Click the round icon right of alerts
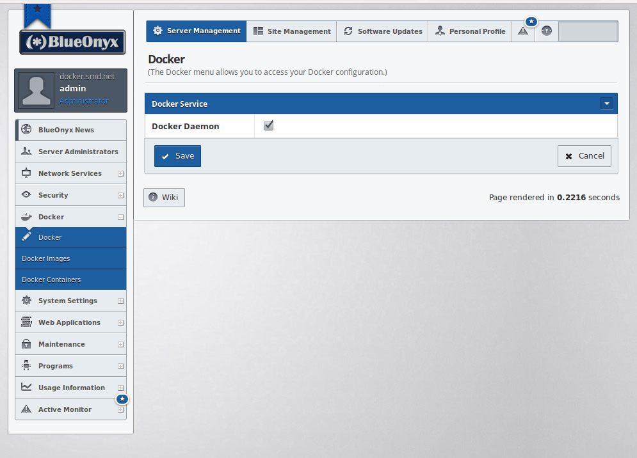 pyautogui.click(x=547, y=31)
